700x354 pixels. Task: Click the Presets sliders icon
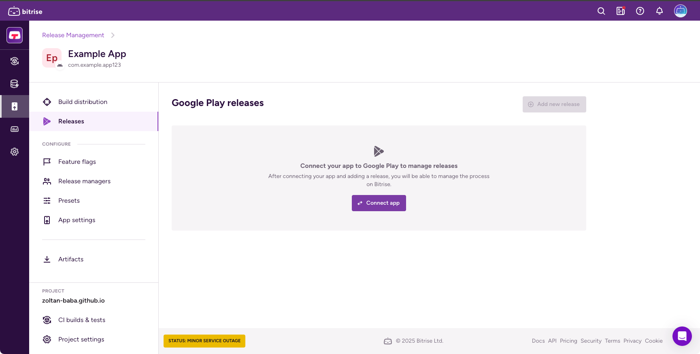point(47,201)
